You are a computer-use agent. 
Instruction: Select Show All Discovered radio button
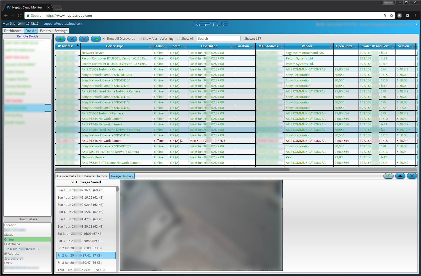[104, 38]
